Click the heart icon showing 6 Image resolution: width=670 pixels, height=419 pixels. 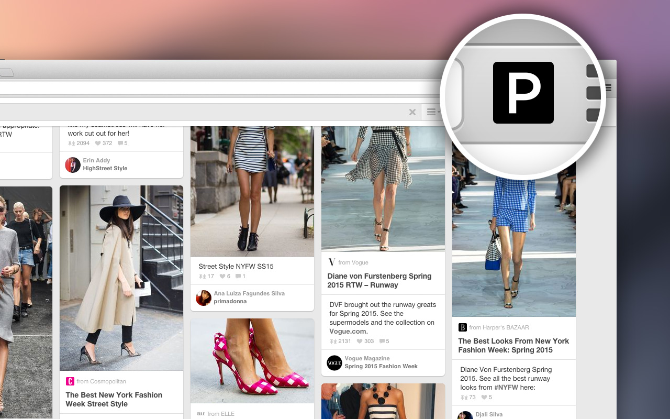pyautogui.click(x=222, y=276)
